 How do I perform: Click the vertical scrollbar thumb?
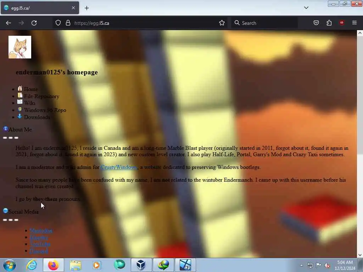[x=360, y=95]
